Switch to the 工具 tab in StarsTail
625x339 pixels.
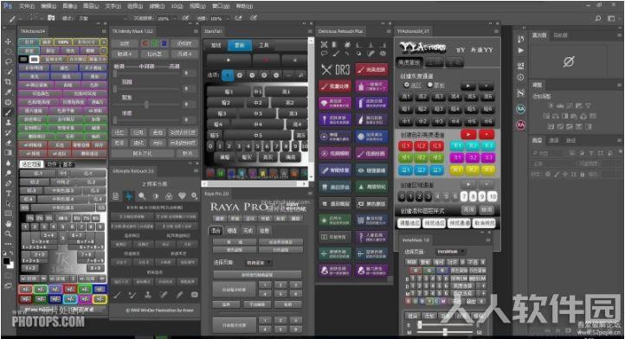(x=264, y=46)
